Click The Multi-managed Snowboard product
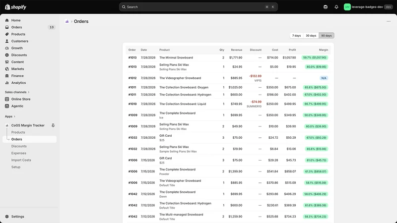 (x=181, y=215)
